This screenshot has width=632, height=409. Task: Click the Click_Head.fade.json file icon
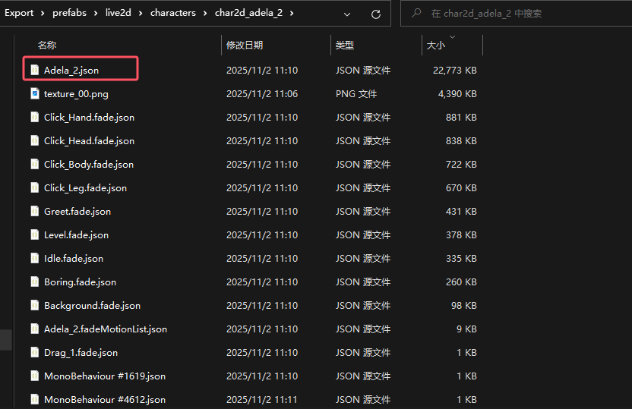click(35, 140)
